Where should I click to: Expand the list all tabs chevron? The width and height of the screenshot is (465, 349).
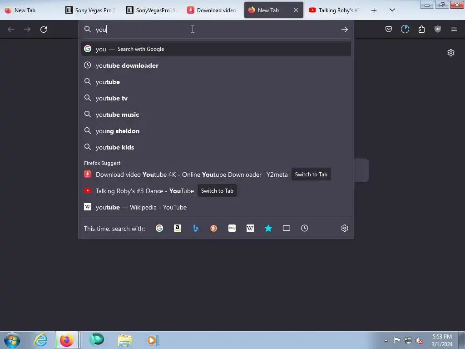(x=392, y=10)
